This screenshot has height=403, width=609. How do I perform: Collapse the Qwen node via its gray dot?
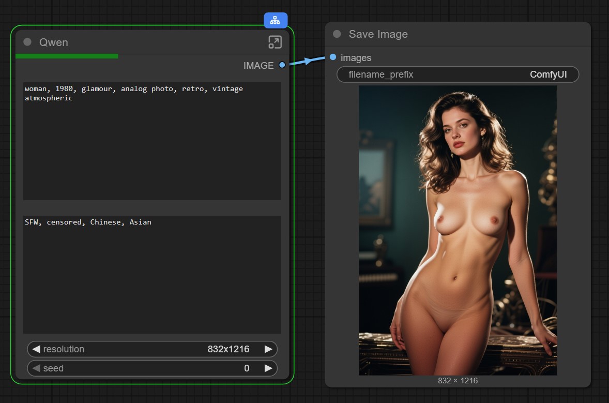click(27, 42)
